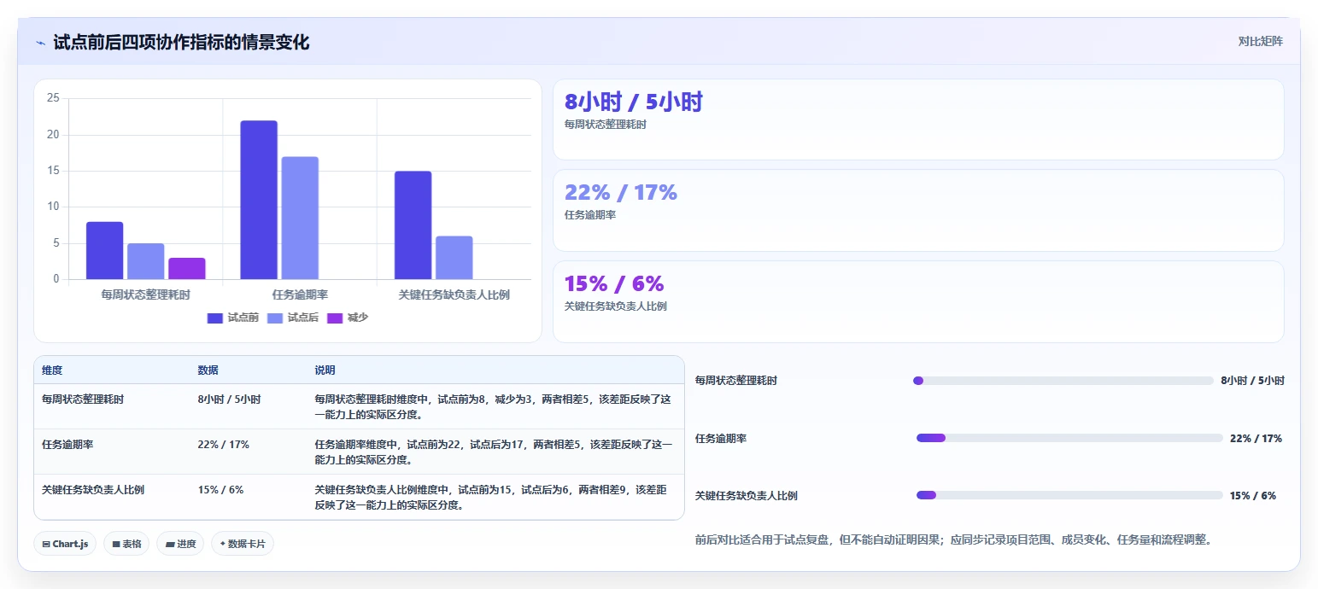Click the 8小时 / 5小时 headline card value
Screen dimensions: 1318x589
(634, 102)
